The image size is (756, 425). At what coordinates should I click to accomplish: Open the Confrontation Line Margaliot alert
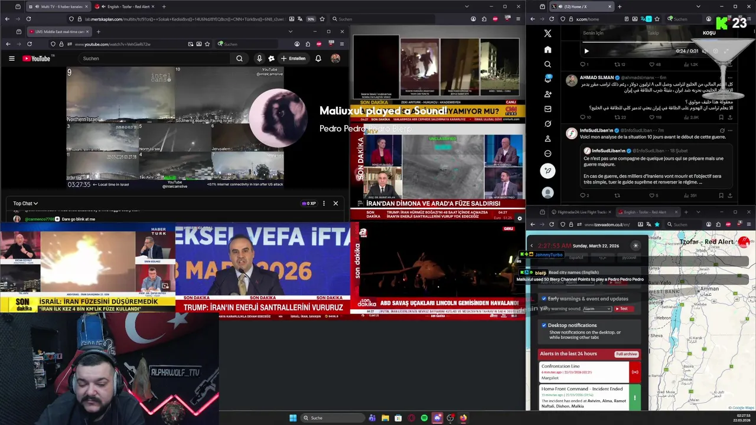point(584,372)
